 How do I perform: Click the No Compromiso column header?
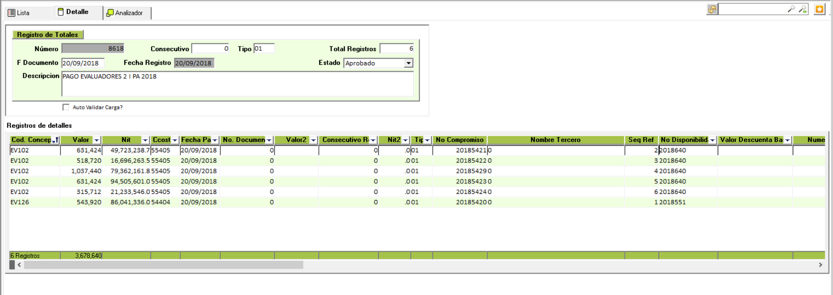click(x=460, y=140)
